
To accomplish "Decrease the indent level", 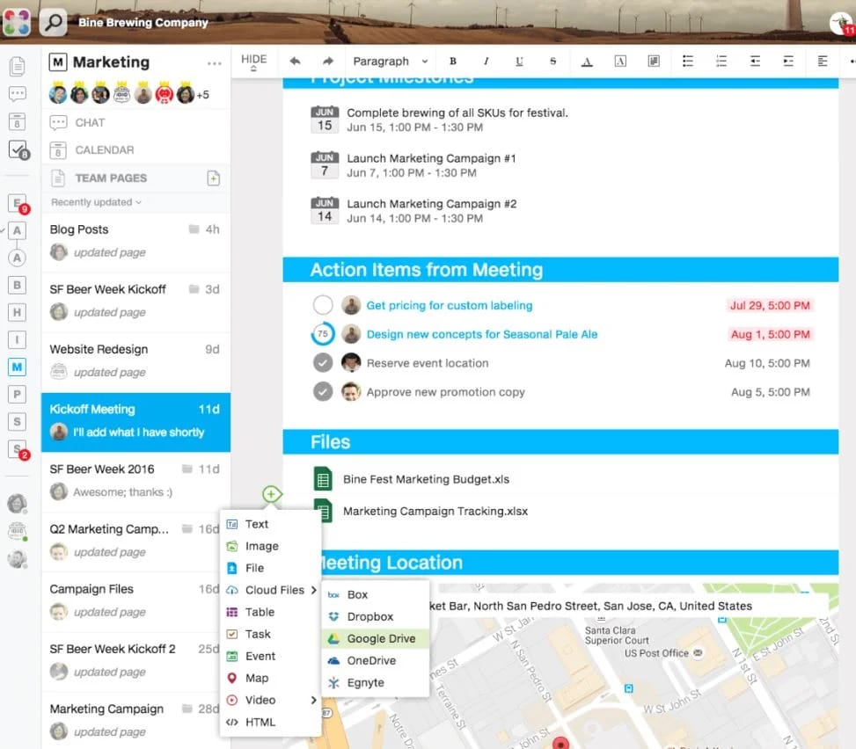I will [x=755, y=62].
